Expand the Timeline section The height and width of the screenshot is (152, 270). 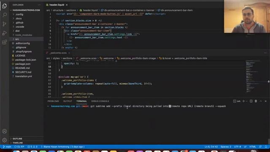(26, 143)
